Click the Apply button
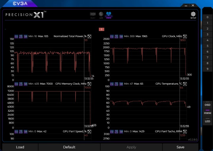 click(x=131, y=147)
